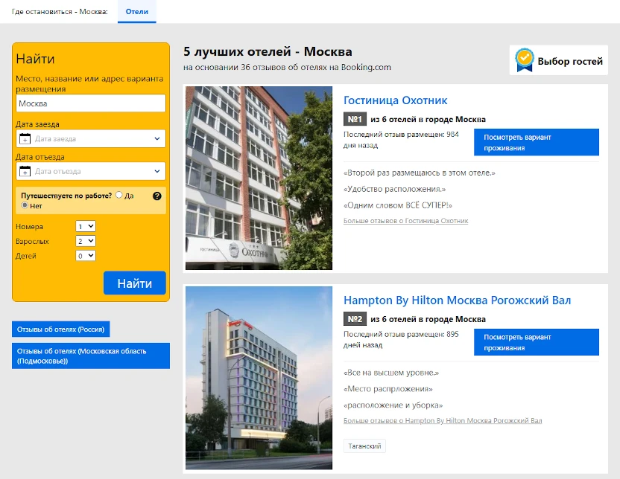Open Гостиница Охотник hotel title link
Image resolution: width=620 pixels, height=479 pixels.
[x=395, y=100]
